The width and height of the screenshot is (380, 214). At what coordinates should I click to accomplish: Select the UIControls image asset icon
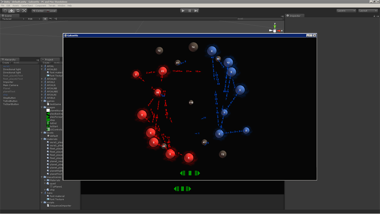48,129
